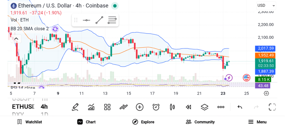
Task: Open the indicators chart icon
Action: 91,107
